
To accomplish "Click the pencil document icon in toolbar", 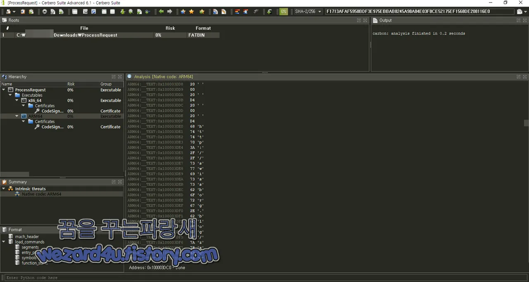I will pyautogui.click(x=223, y=12).
